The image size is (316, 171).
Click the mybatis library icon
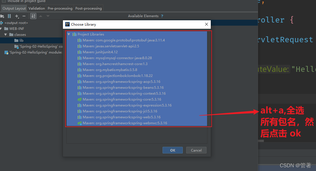tap(80, 70)
